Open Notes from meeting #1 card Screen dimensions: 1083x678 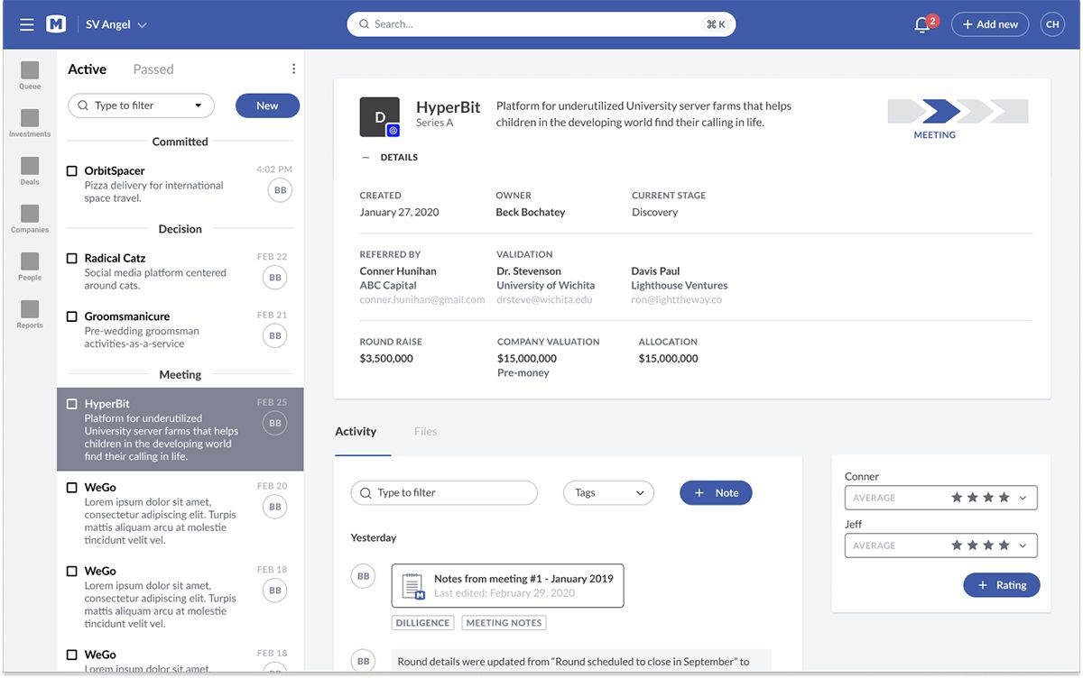tap(507, 586)
